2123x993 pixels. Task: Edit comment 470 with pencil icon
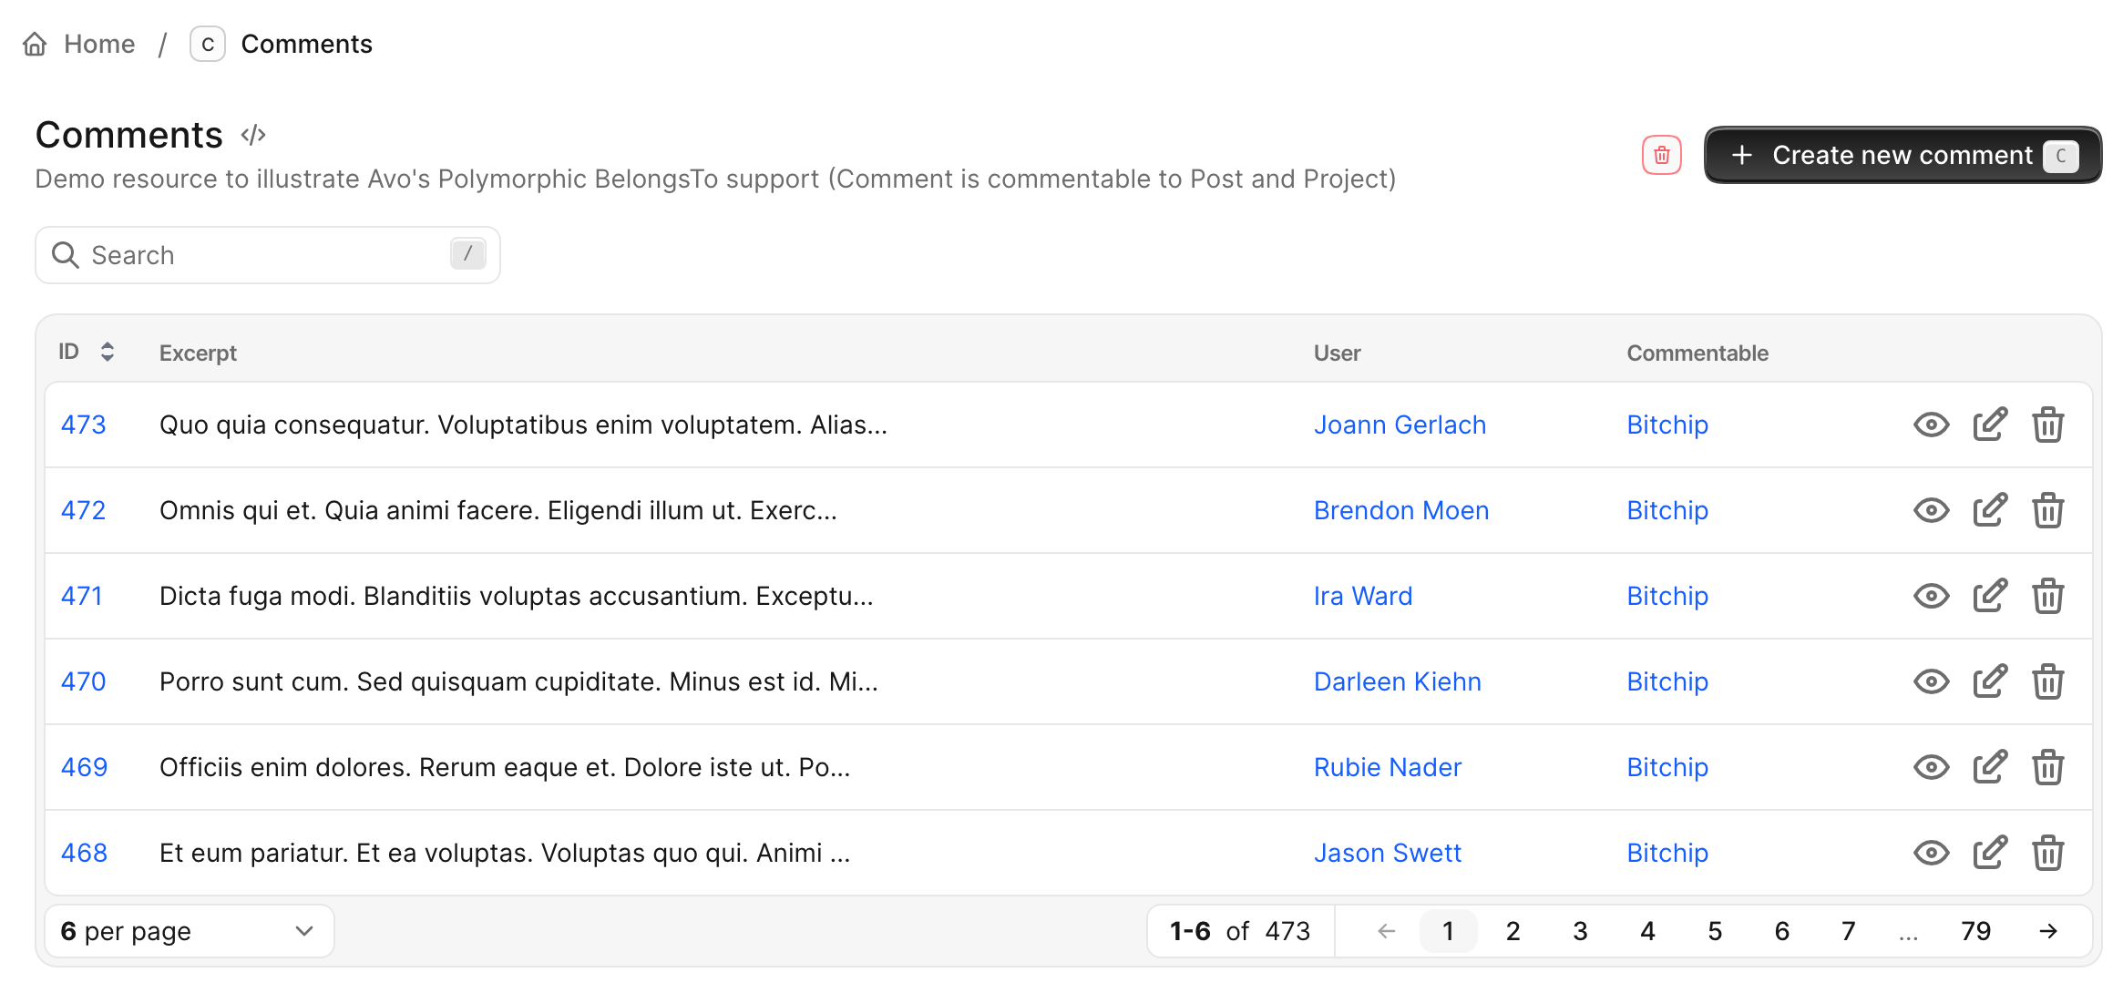tap(1990, 681)
